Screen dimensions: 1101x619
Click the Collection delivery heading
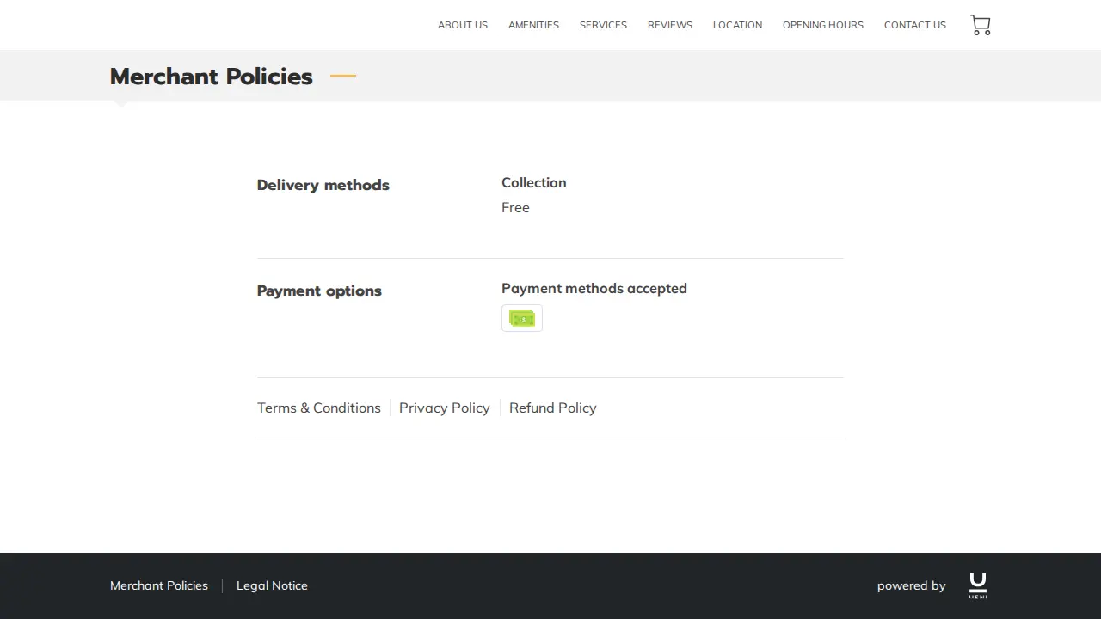(x=534, y=182)
